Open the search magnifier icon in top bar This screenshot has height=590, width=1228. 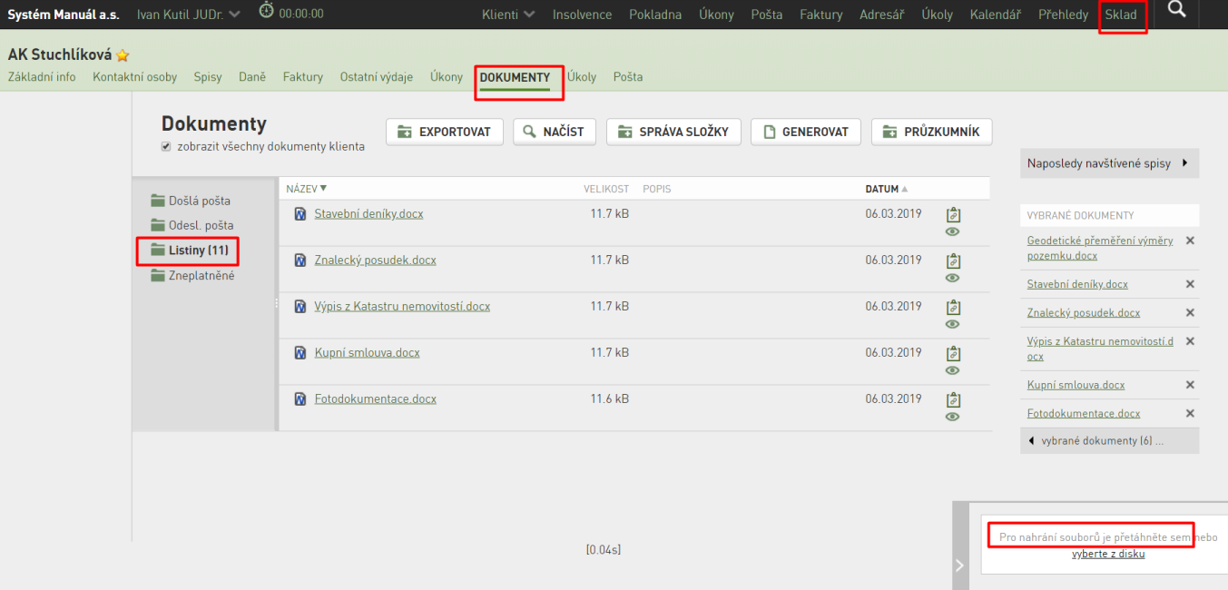click(x=1177, y=10)
